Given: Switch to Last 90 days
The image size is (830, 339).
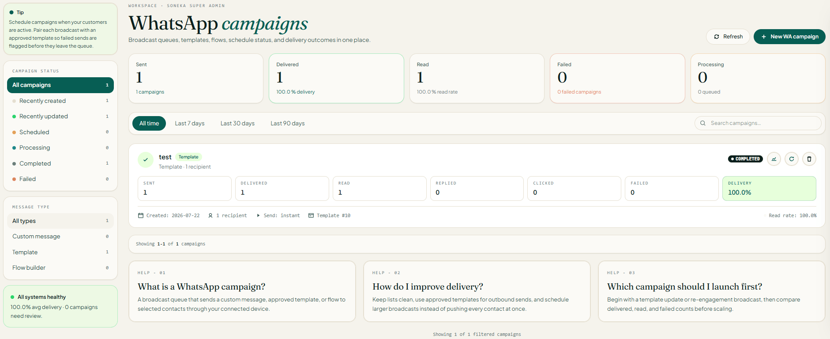Looking at the screenshot, I should pos(288,123).
